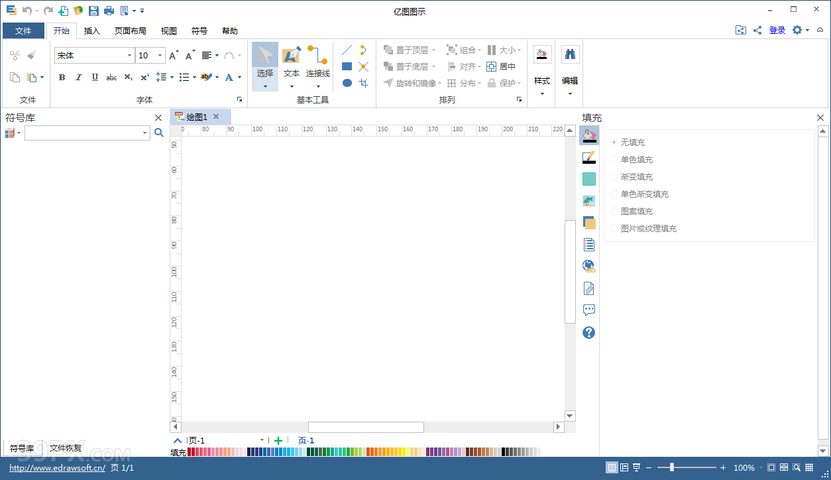This screenshot has width=831, height=480.
Task: Open the 页面布局 menu tab
Action: [x=130, y=30]
